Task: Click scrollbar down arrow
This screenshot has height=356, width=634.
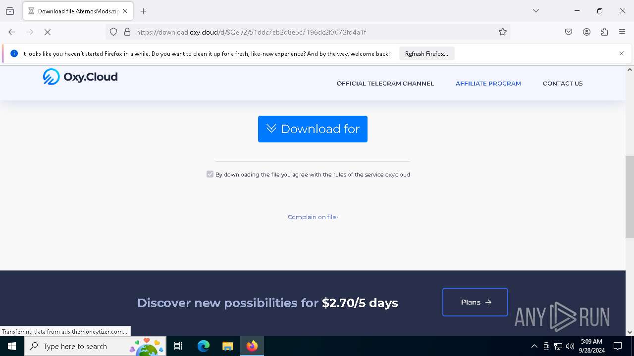Action: click(x=630, y=332)
